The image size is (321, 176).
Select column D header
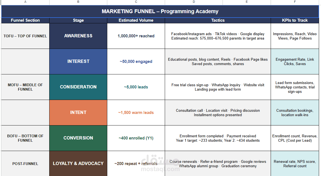(194, 2)
